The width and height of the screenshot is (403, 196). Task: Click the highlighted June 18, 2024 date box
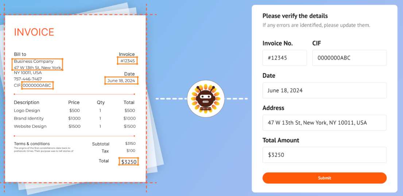pos(121,81)
